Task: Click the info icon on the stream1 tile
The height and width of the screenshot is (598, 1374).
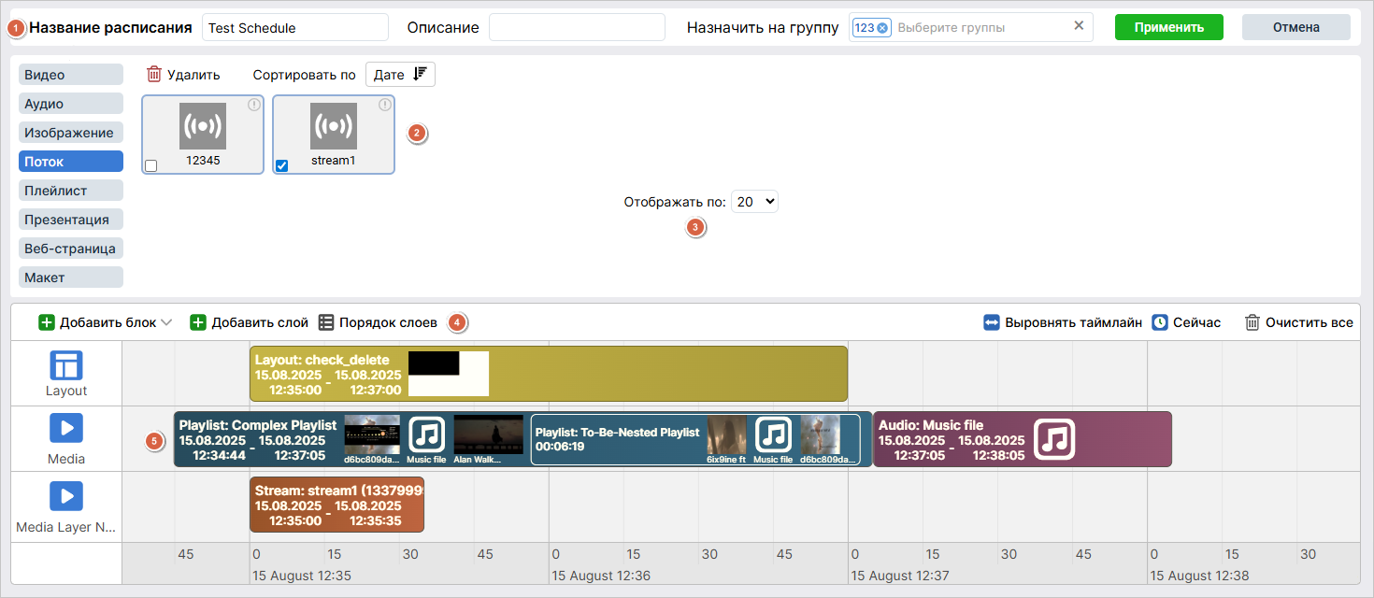Action: [384, 106]
